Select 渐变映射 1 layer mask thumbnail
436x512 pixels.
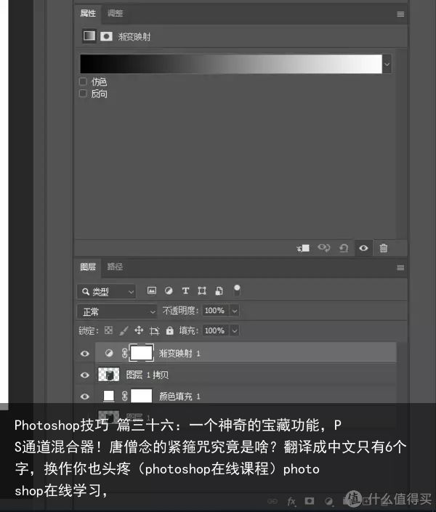pyautogui.click(x=141, y=353)
